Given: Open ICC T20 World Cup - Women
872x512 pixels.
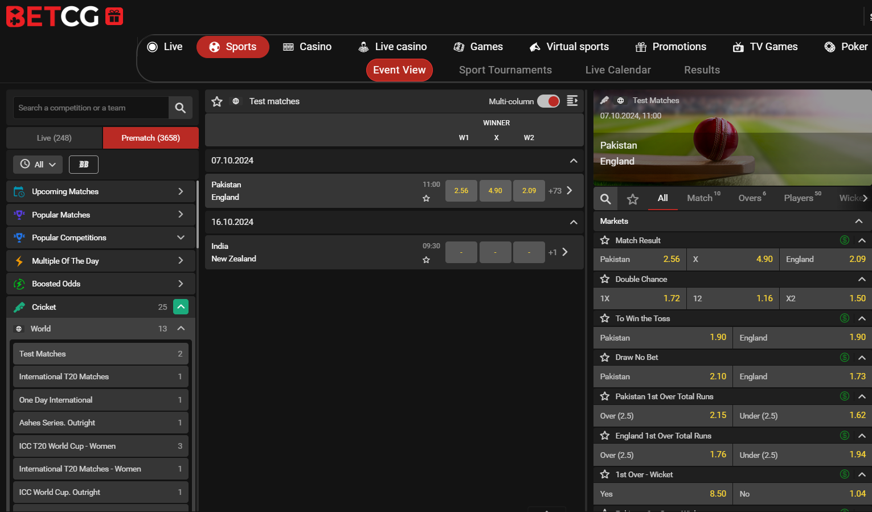Looking at the screenshot, I should (x=101, y=446).
